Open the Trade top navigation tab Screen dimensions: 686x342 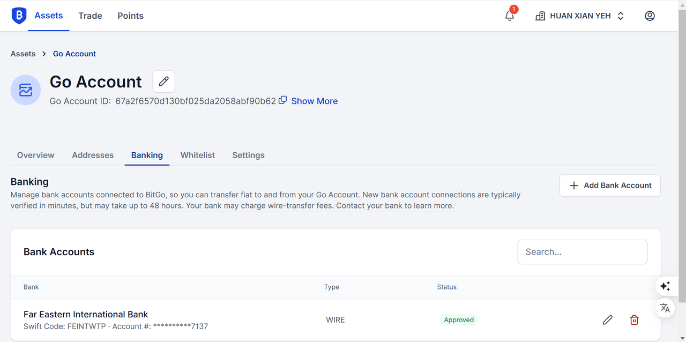[90, 16]
